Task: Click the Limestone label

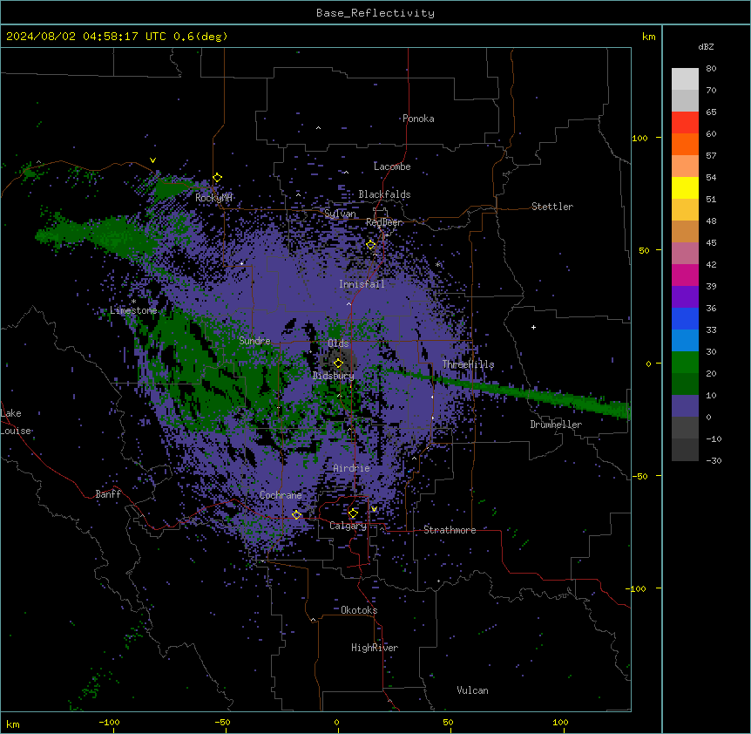Action: coord(133,310)
